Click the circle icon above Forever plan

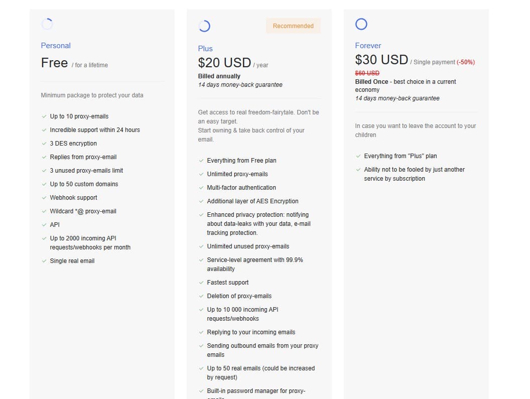[x=361, y=24]
